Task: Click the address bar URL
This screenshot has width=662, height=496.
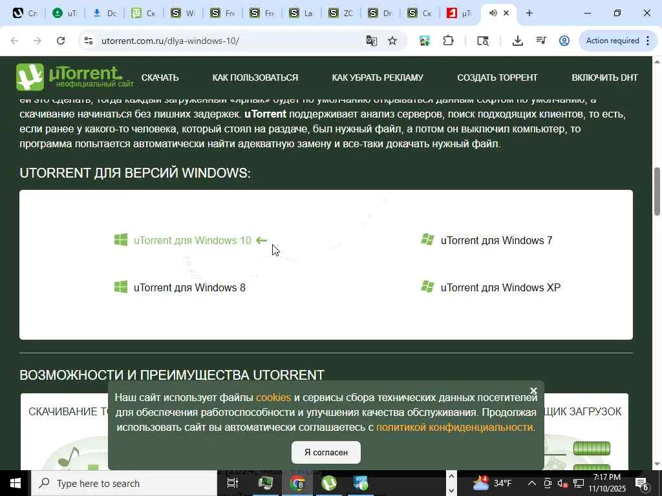Action: coord(170,41)
